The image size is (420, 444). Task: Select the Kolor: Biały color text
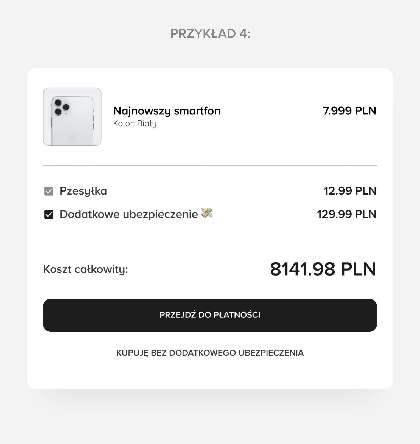135,123
